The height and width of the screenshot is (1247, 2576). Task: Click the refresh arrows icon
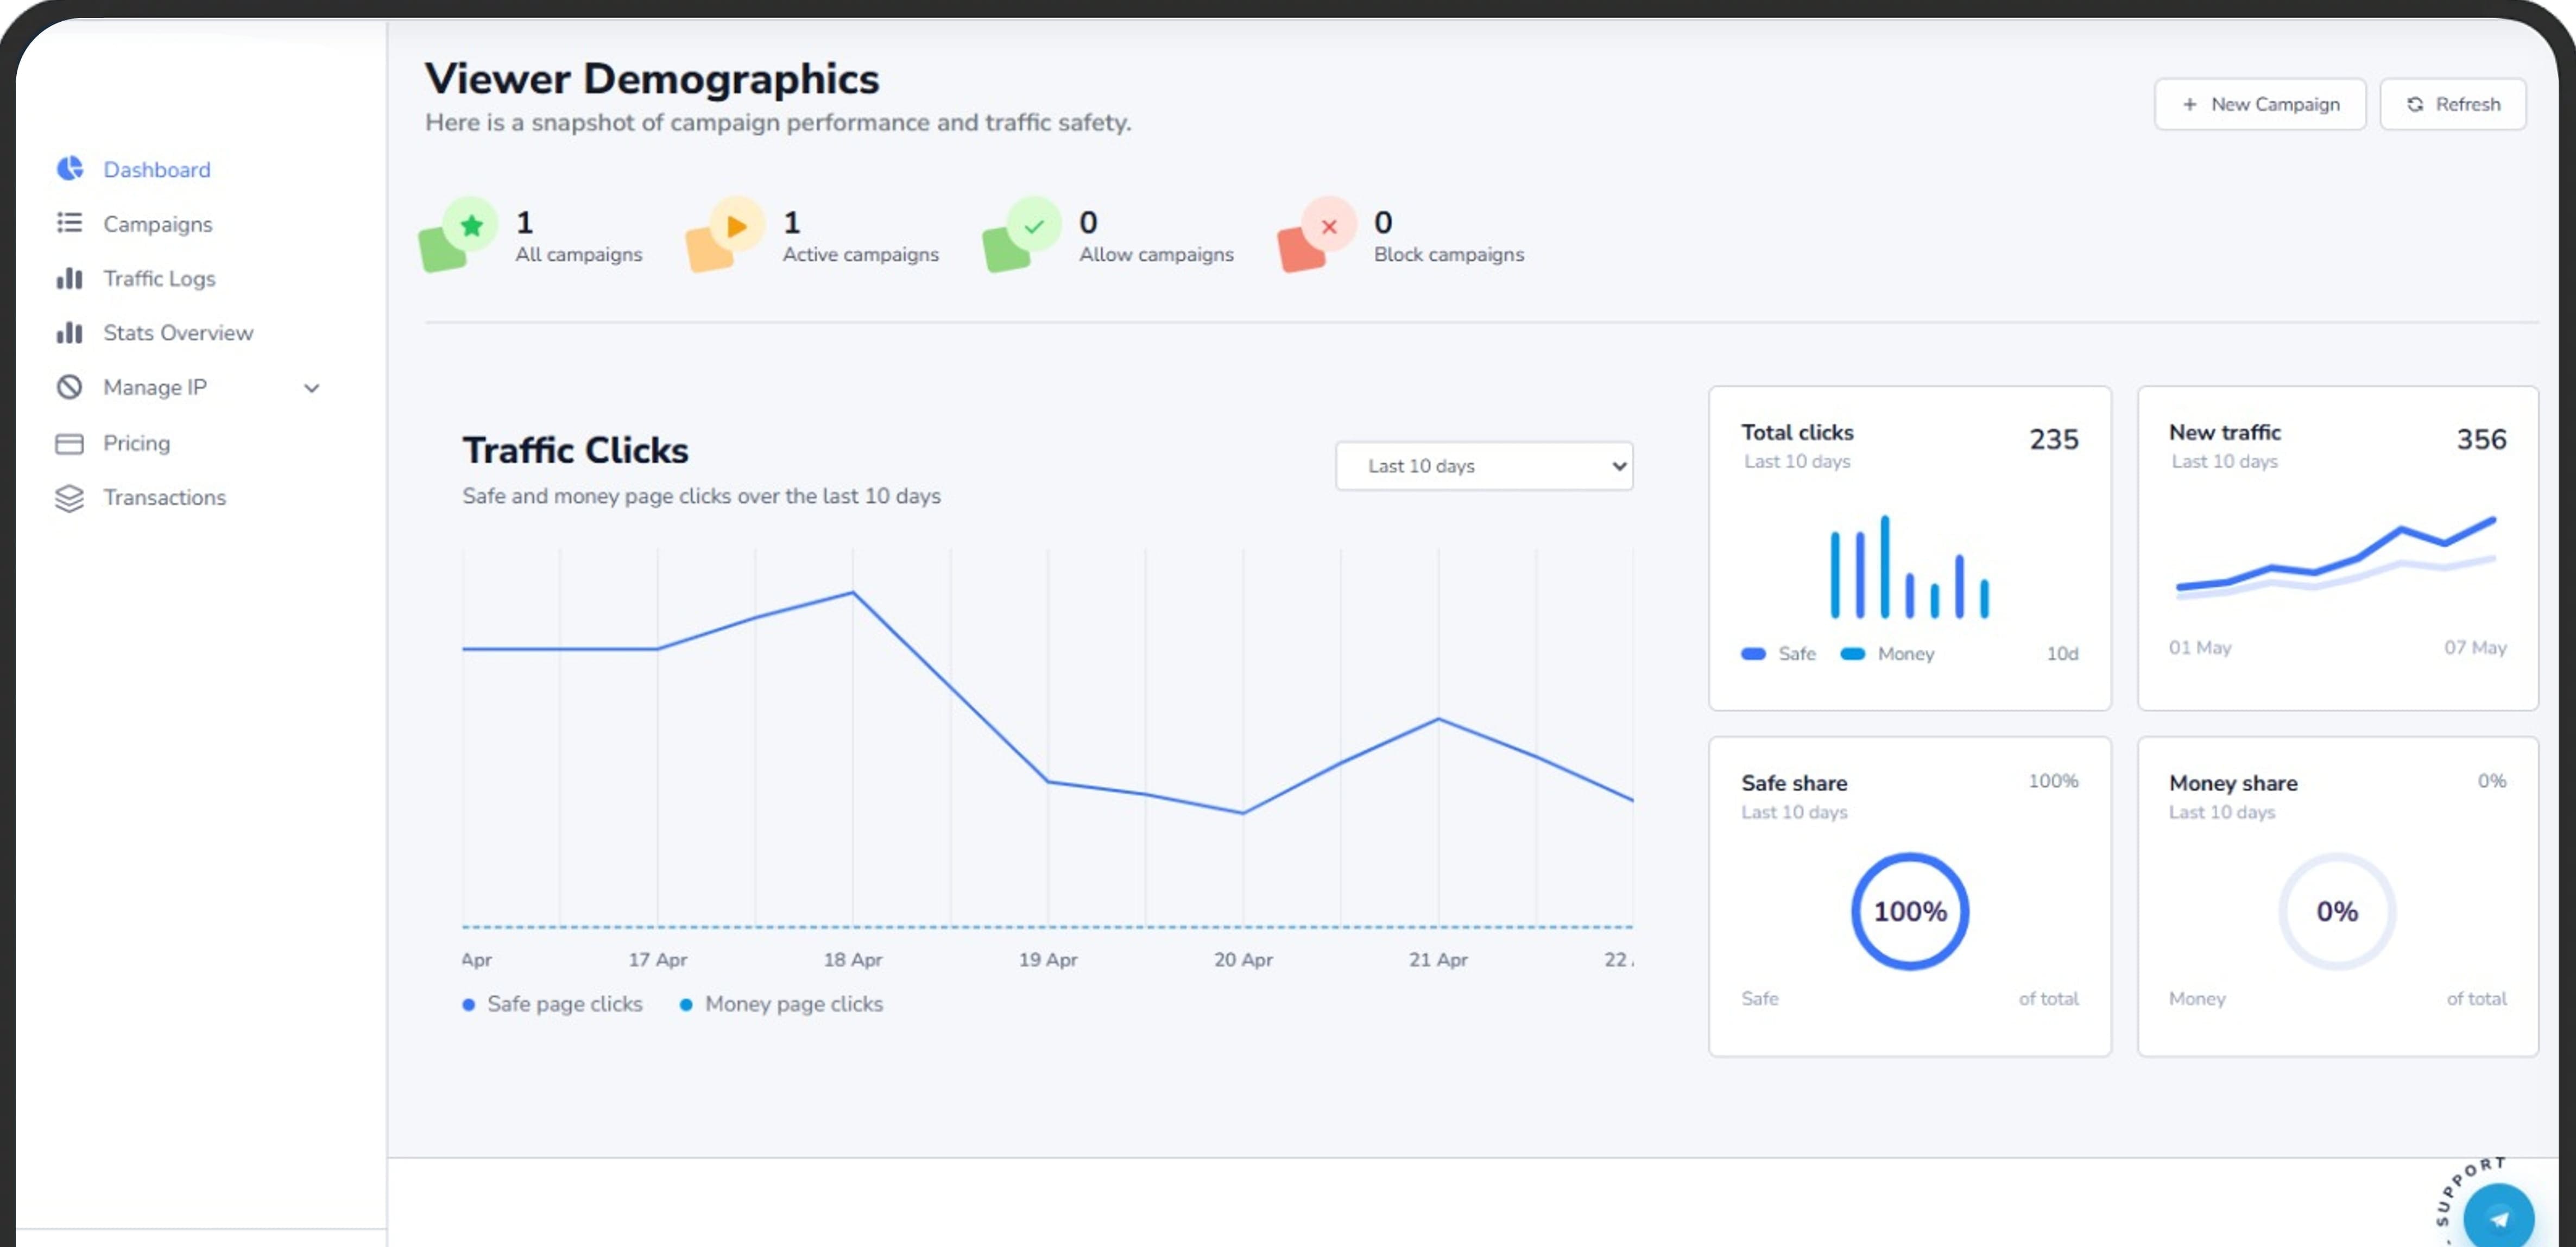point(2415,104)
